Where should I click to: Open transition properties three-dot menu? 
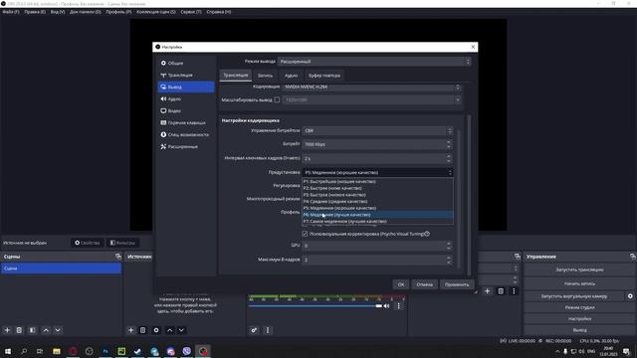point(514,291)
